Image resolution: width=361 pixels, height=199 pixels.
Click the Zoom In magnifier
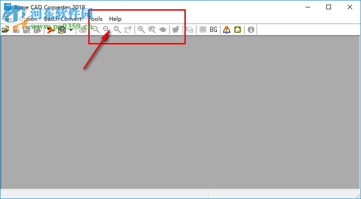tap(106, 30)
